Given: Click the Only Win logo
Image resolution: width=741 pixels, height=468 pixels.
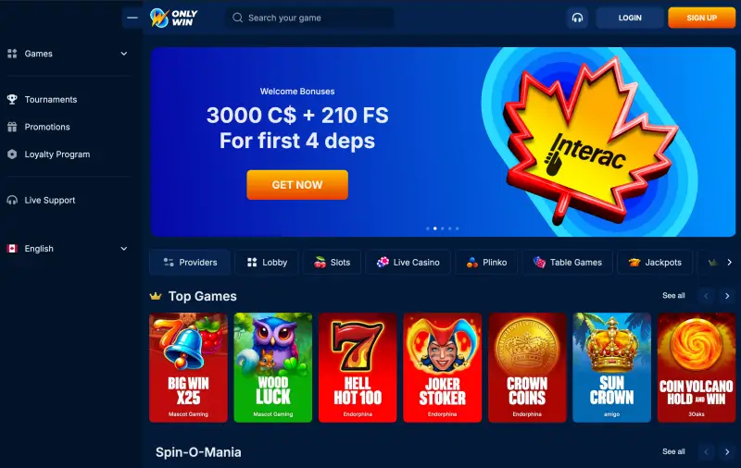Looking at the screenshot, I should [x=173, y=18].
